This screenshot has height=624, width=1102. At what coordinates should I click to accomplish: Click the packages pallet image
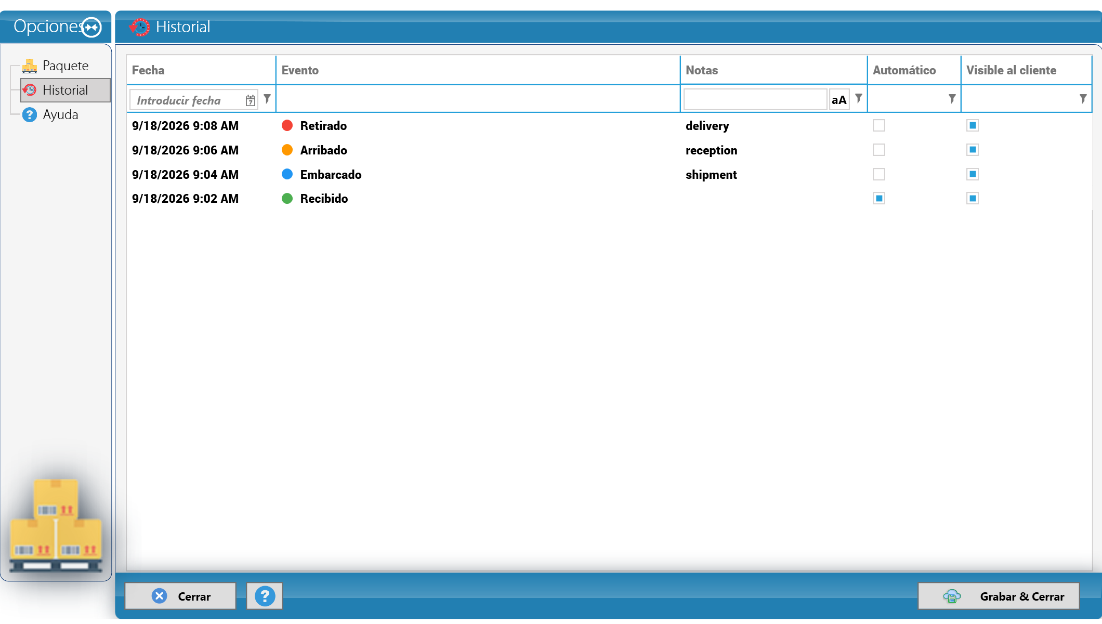tap(56, 525)
